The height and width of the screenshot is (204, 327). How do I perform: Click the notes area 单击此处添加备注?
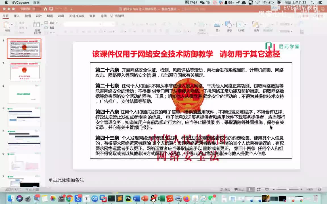pyautogui.click(x=66, y=180)
